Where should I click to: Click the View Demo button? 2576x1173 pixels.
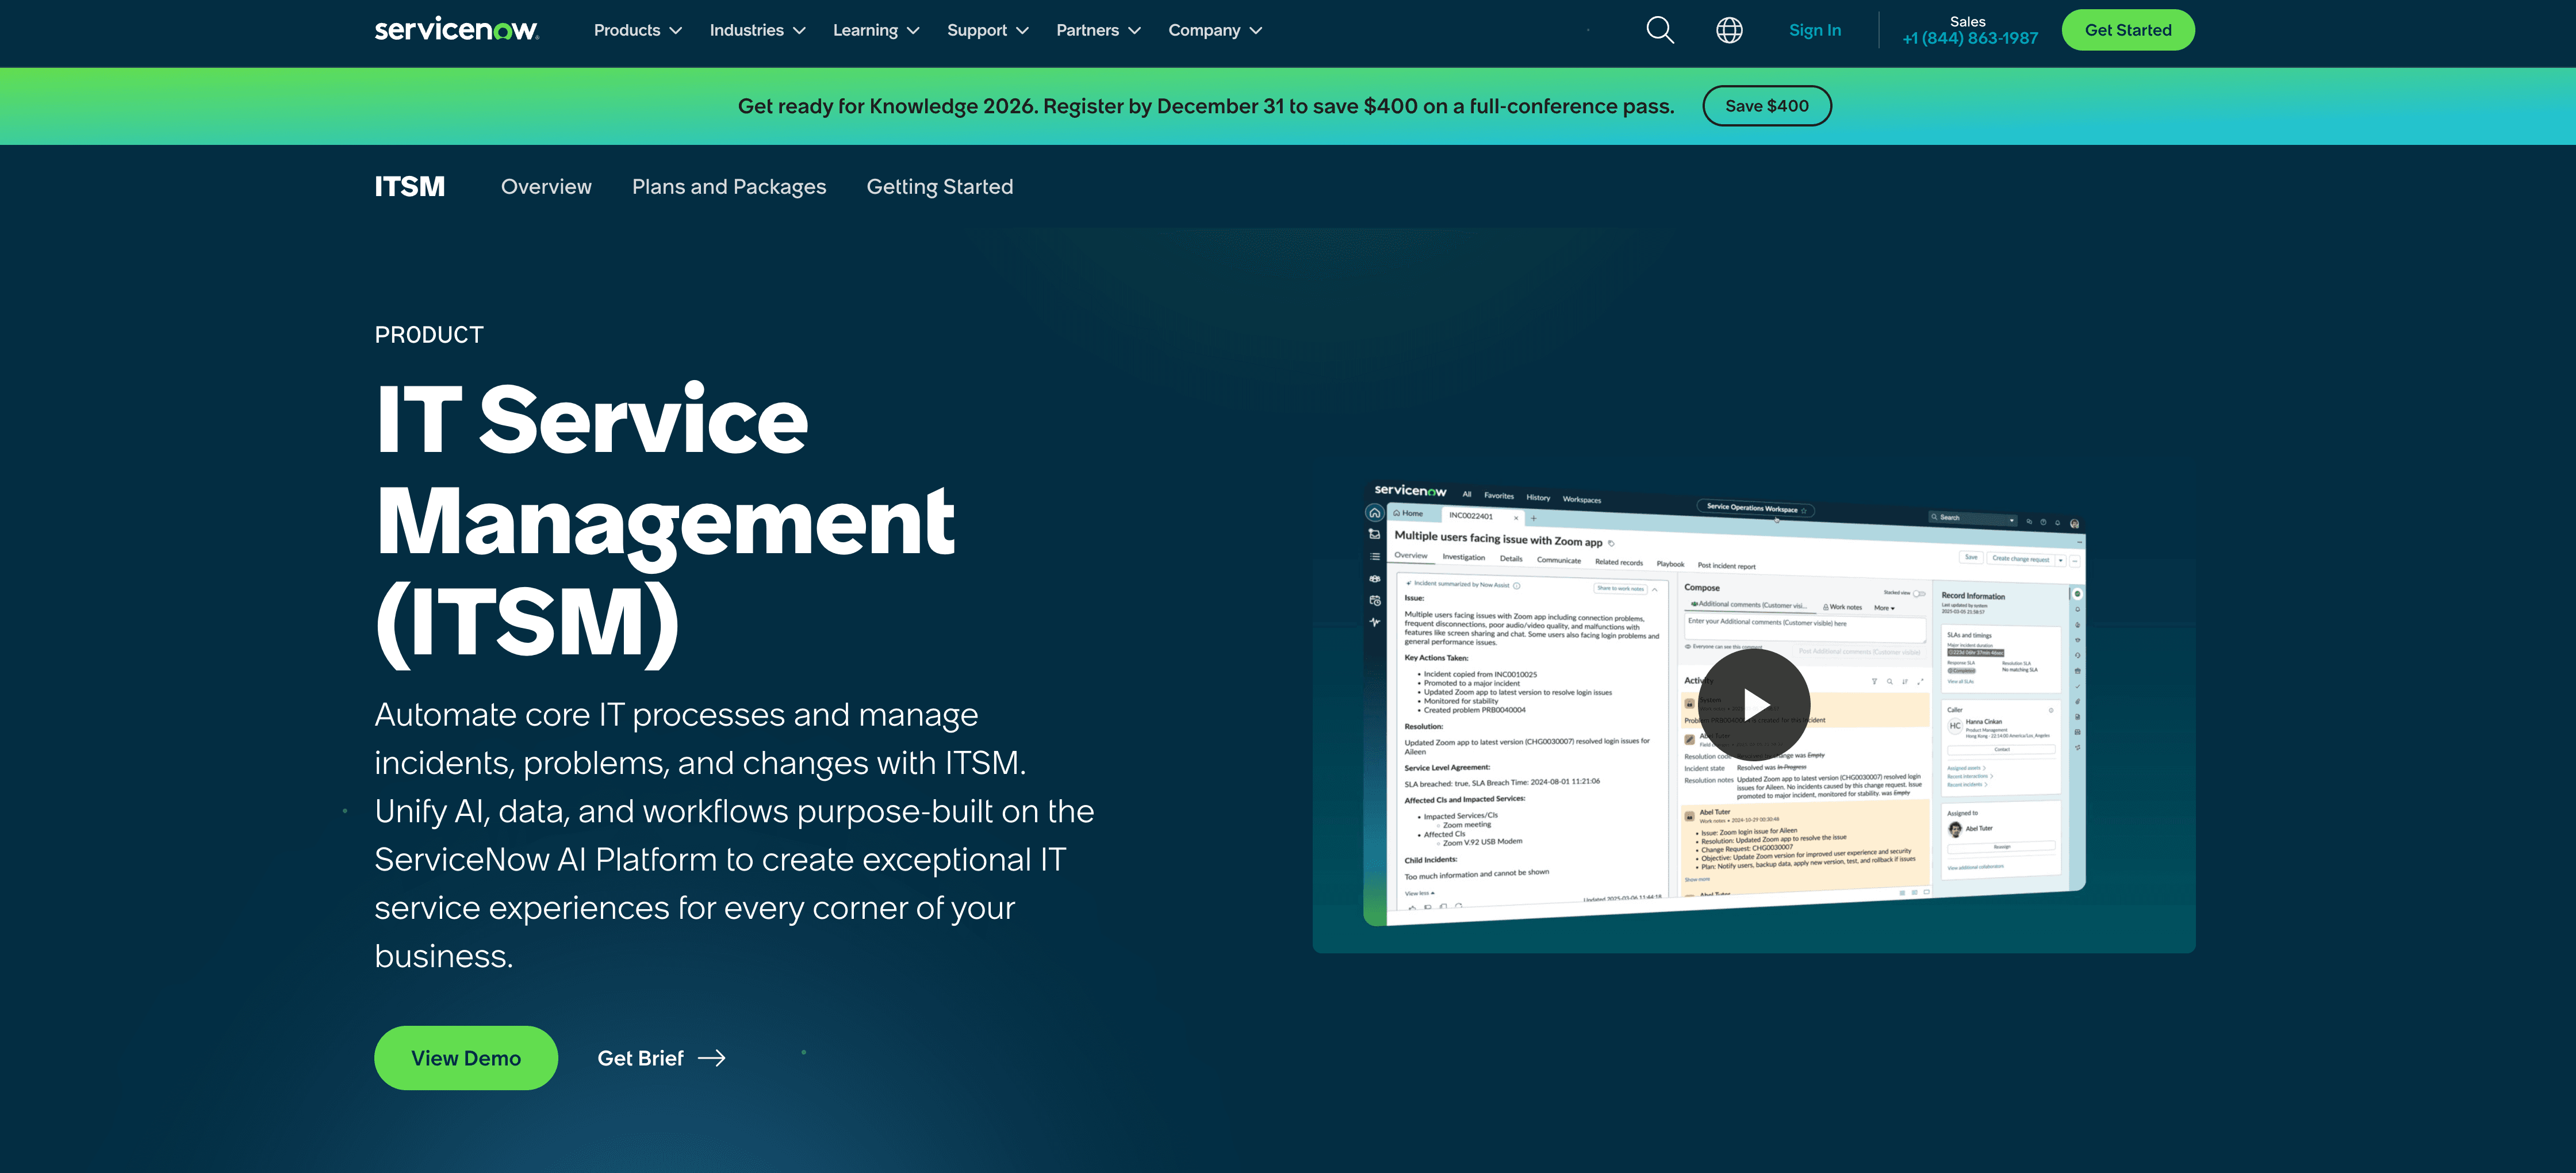[466, 1058]
